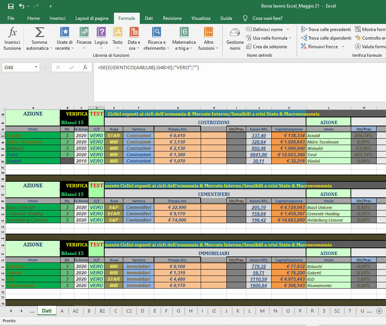The height and width of the screenshot is (326, 386).
Task: Open the undo history dropdown
Action: coord(28,6)
